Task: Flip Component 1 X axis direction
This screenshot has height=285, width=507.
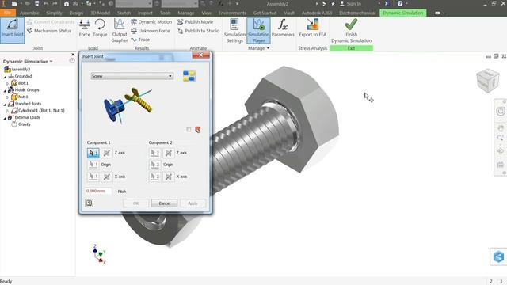Action: point(106,177)
